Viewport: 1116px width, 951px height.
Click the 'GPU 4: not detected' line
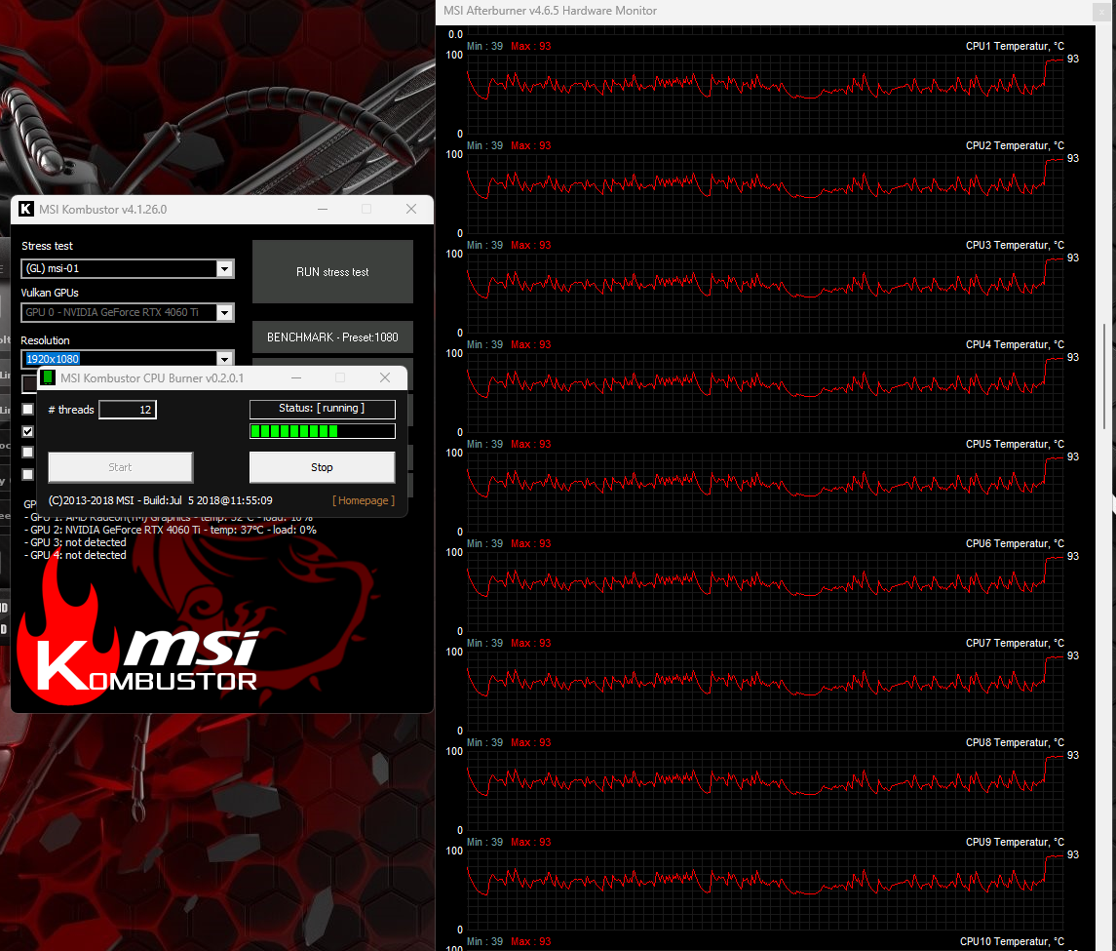[x=75, y=555]
